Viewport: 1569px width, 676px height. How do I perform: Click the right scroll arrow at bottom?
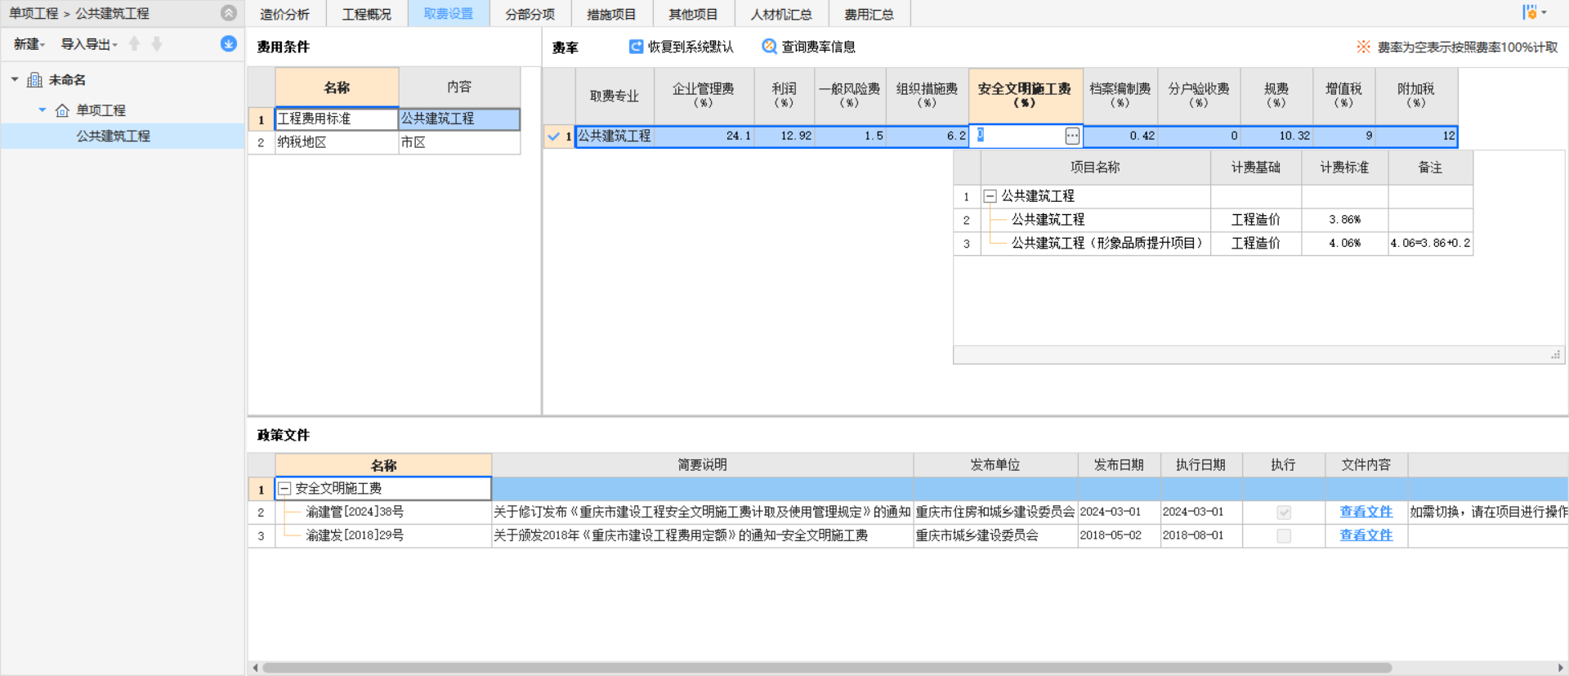[x=1560, y=668]
